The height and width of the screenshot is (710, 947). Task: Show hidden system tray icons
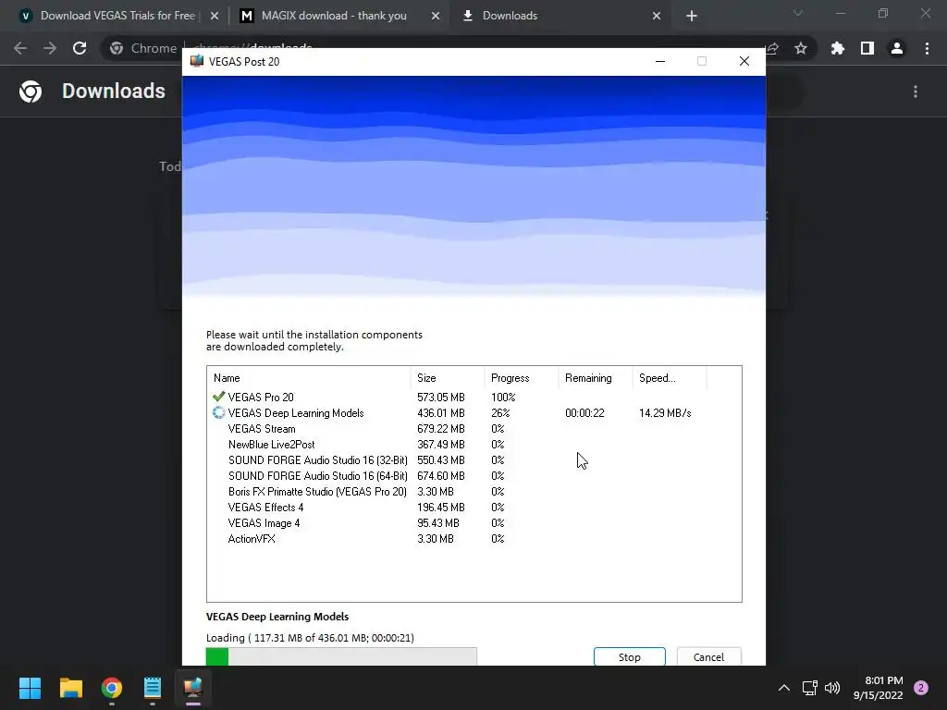pyautogui.click(x=784, y=688)
